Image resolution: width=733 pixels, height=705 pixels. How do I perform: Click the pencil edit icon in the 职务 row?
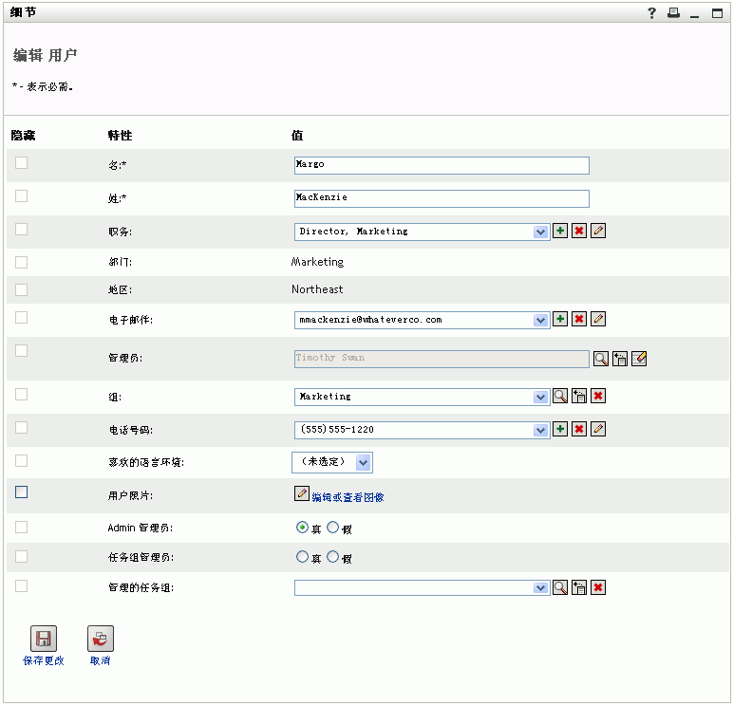click(598, 231)
